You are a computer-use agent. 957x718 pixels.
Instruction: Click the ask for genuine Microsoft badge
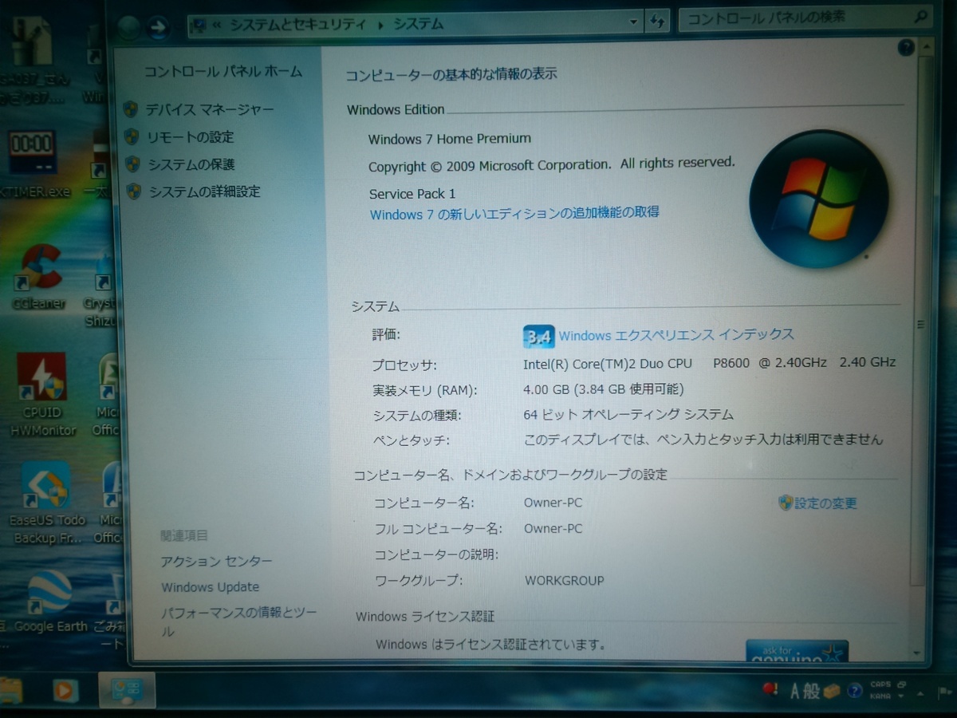(x=797, y=650)
